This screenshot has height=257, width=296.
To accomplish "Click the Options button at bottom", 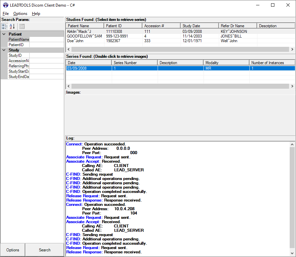I will coord(13,250).
